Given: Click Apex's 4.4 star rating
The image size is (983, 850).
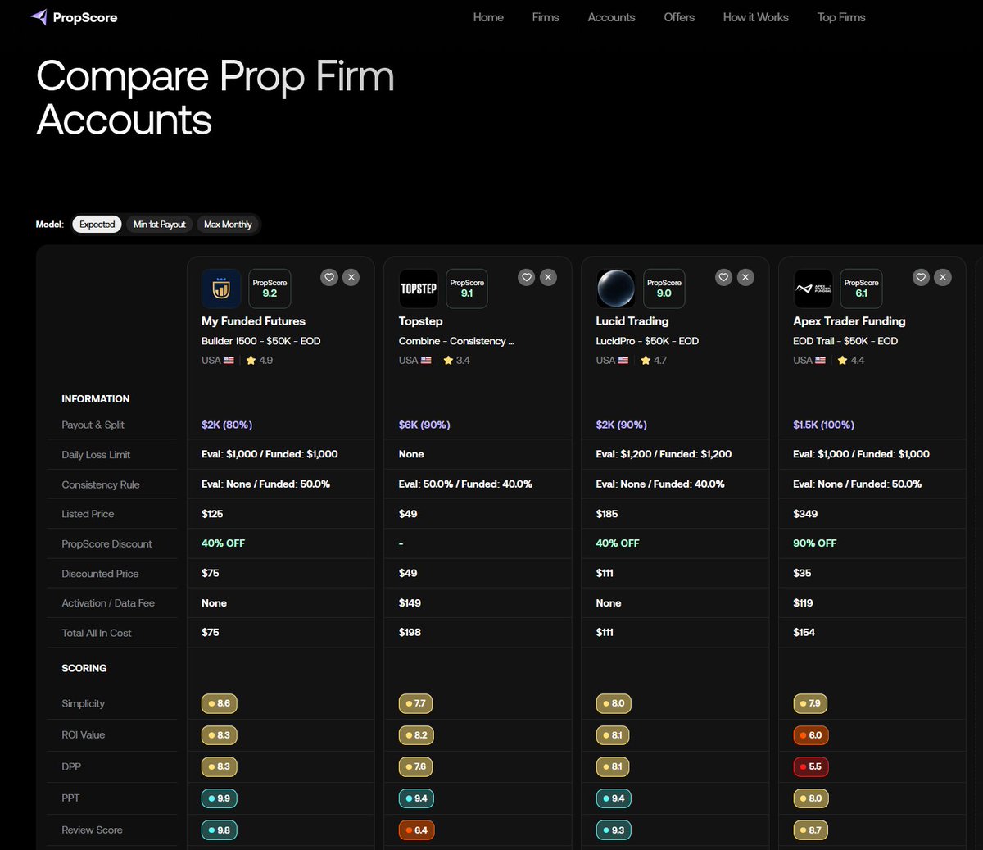Looking at the screenshot, I should (851, 361).
